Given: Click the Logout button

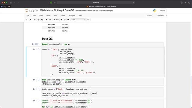Looking at the screenshot, I should point(163,10).
